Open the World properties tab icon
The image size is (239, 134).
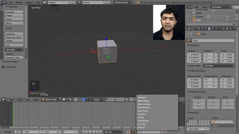coord(206,29)
